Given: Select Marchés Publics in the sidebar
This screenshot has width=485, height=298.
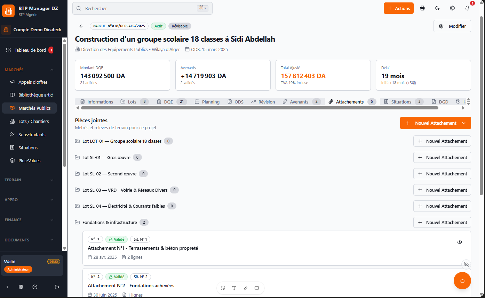Looking at the screenshot, I should coord(30,108).
